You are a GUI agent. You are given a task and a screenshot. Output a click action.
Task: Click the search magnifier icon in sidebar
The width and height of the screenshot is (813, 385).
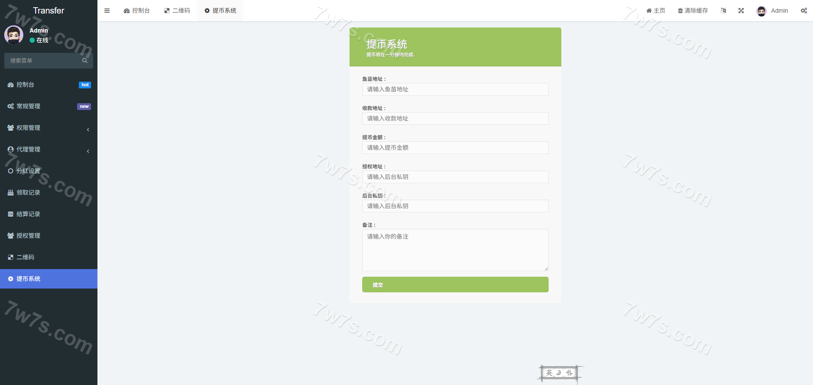[x=85, y=60]
